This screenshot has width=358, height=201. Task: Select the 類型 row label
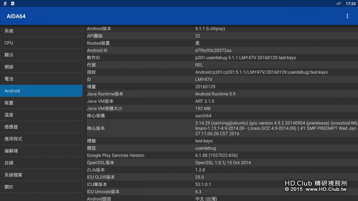91,148
